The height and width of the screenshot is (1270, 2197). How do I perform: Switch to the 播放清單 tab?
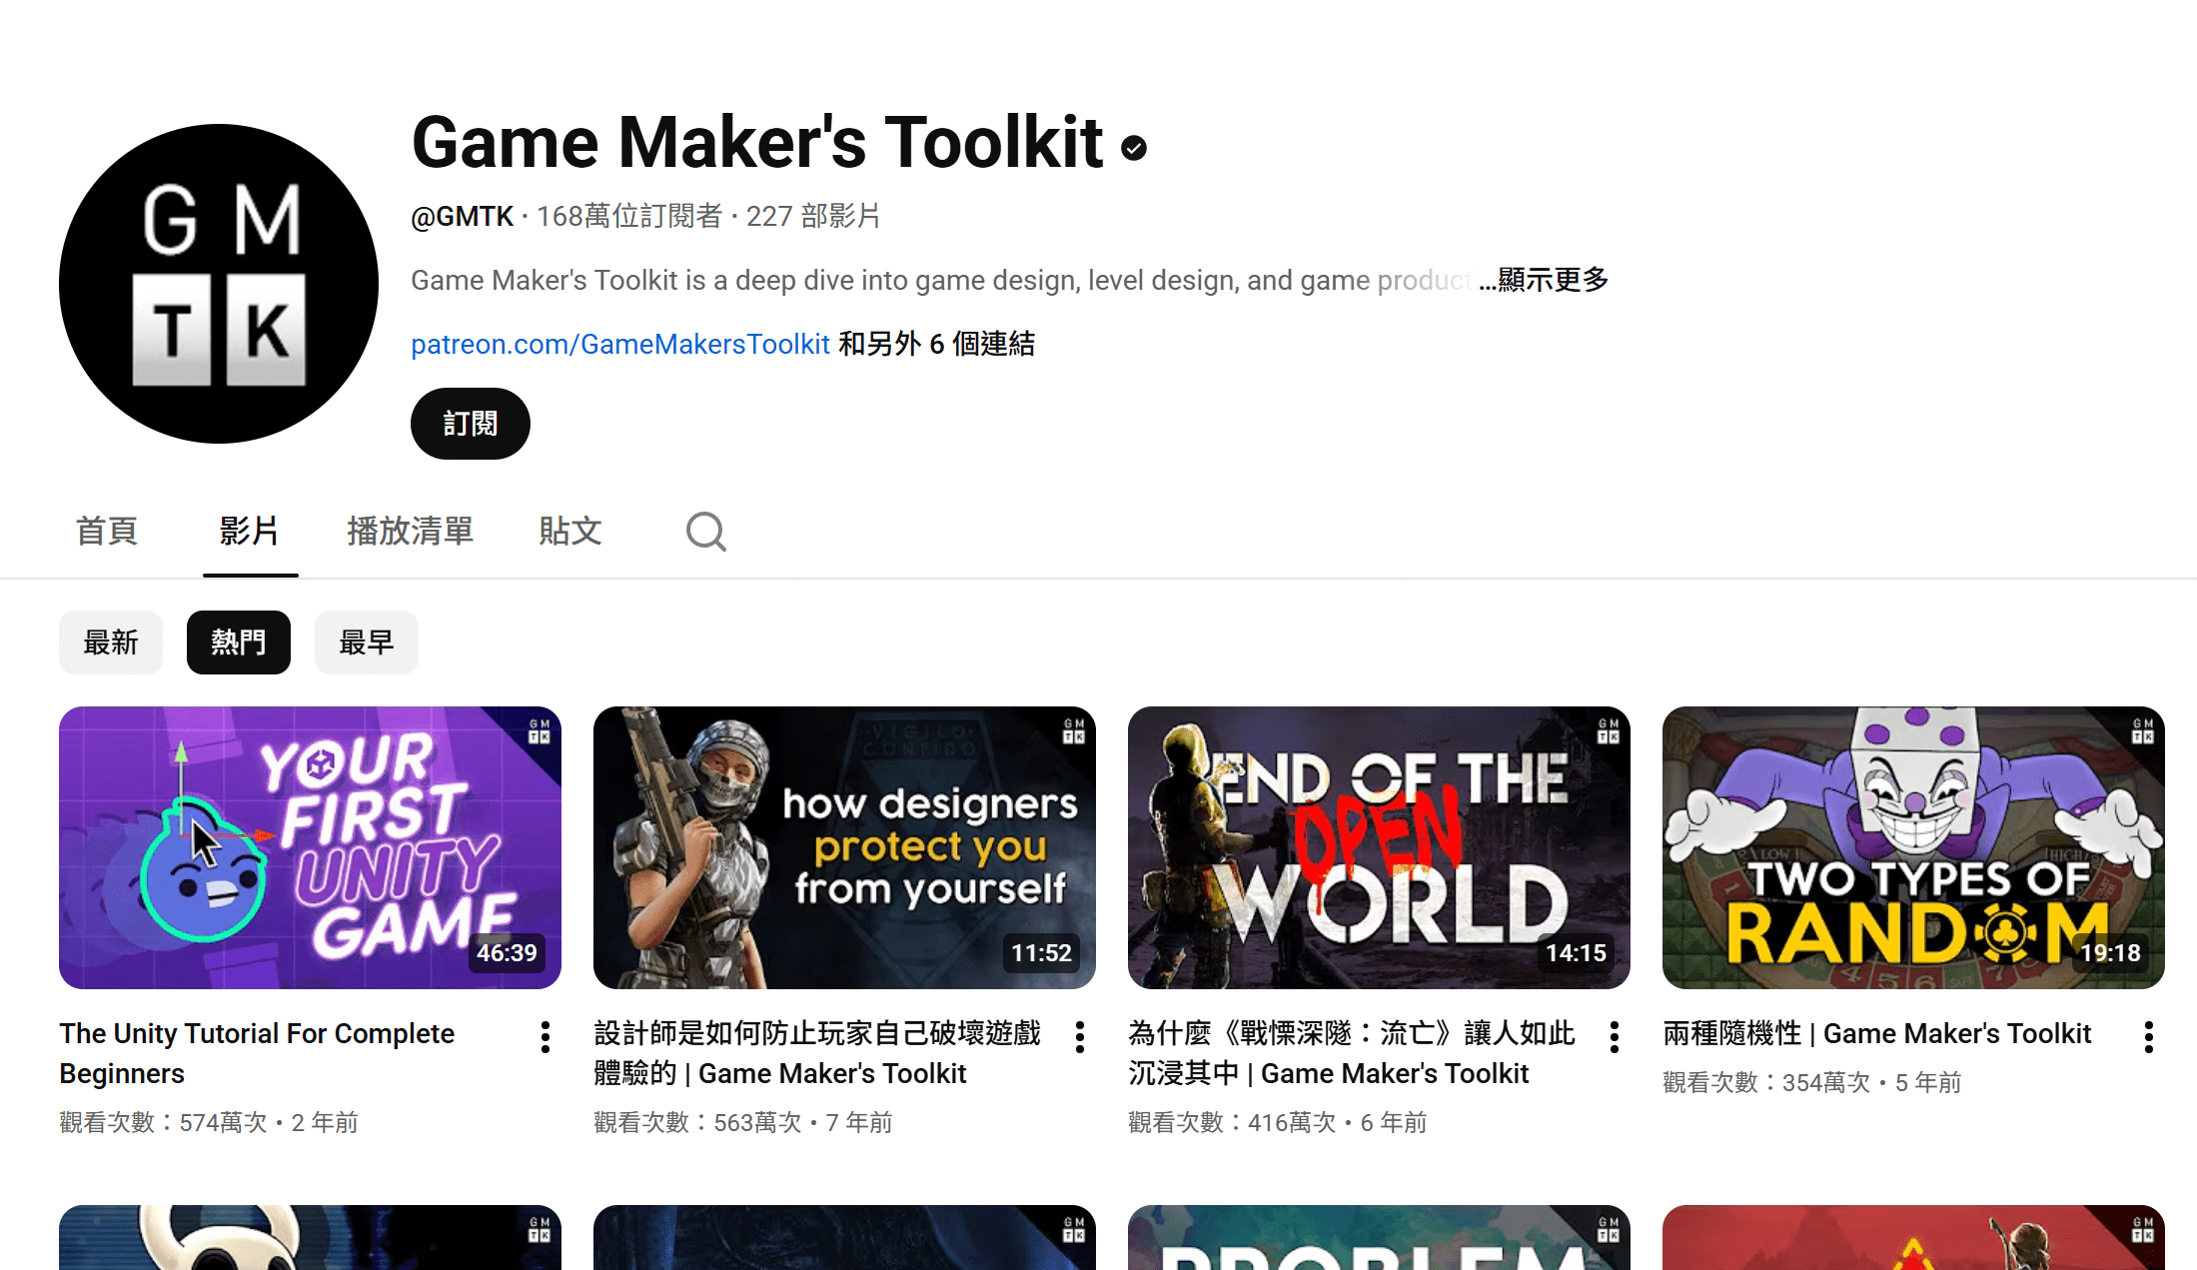point(411,531)
